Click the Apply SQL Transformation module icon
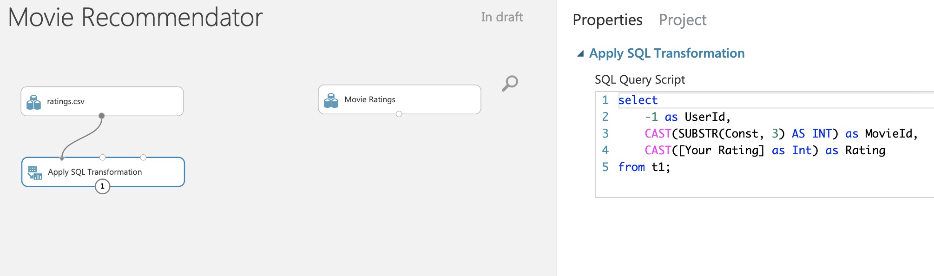 pos(35,173)
